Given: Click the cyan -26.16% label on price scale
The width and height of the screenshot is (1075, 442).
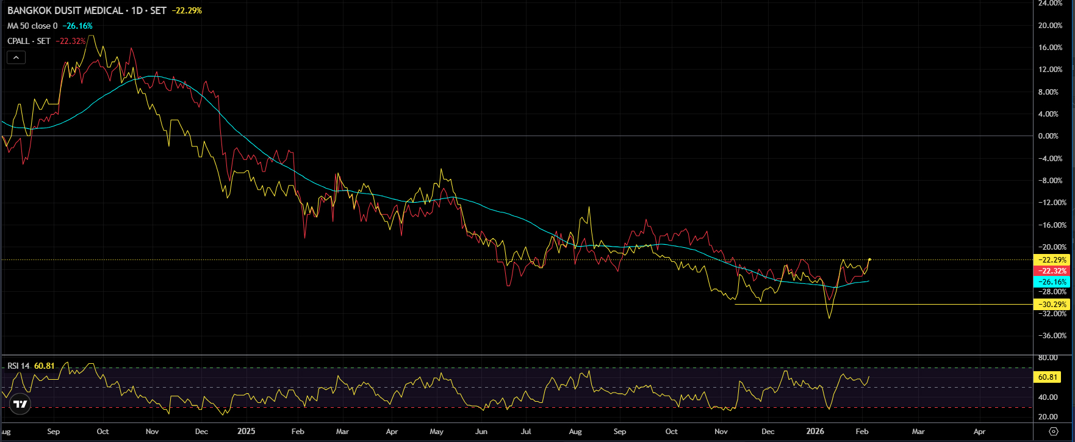Looking at the screenshot, I should (x=1052, y=282).
